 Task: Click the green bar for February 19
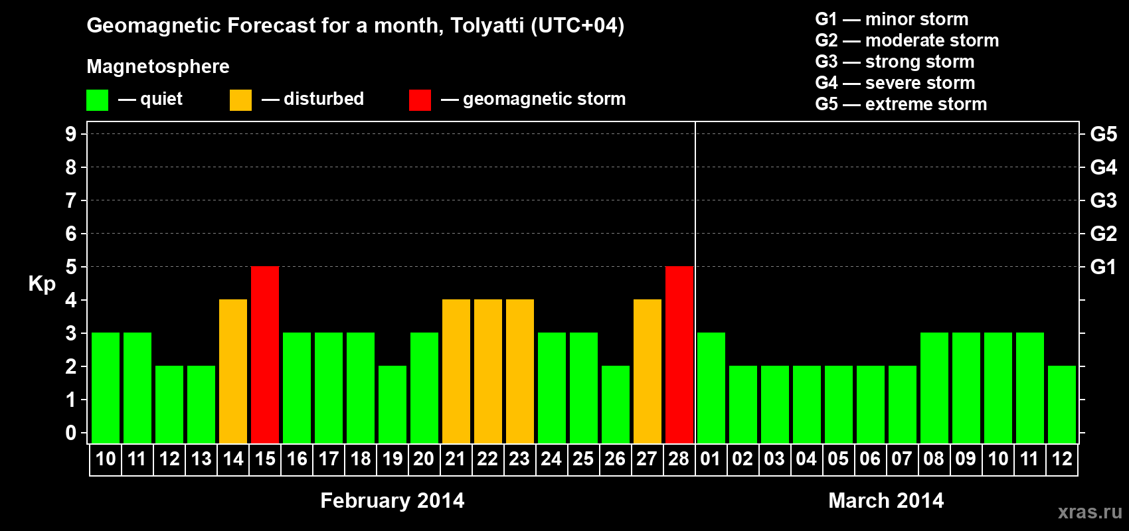pos(392,404)
